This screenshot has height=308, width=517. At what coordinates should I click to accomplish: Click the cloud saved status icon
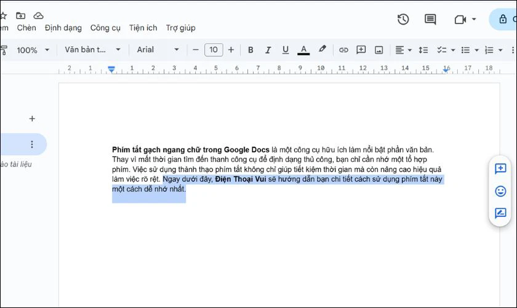38,15
